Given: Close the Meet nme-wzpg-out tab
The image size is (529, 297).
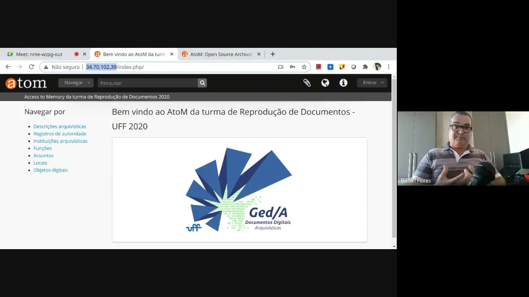Looking at the screenshot, I should point(85,54).
